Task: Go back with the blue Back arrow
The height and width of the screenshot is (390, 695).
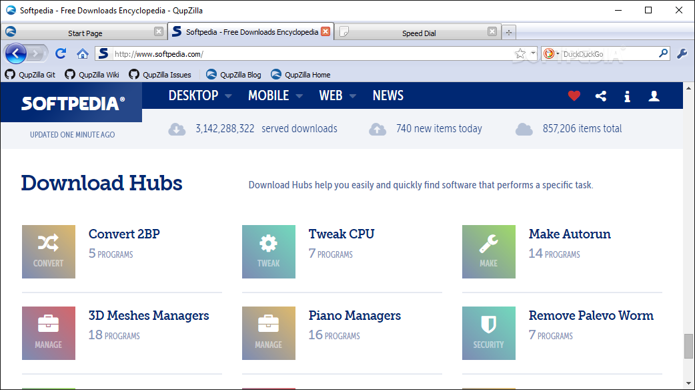Action: pos(15,53)
